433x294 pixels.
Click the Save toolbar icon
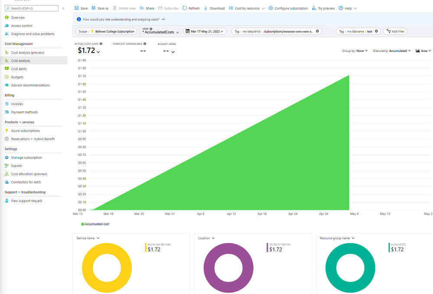point(76,8)
